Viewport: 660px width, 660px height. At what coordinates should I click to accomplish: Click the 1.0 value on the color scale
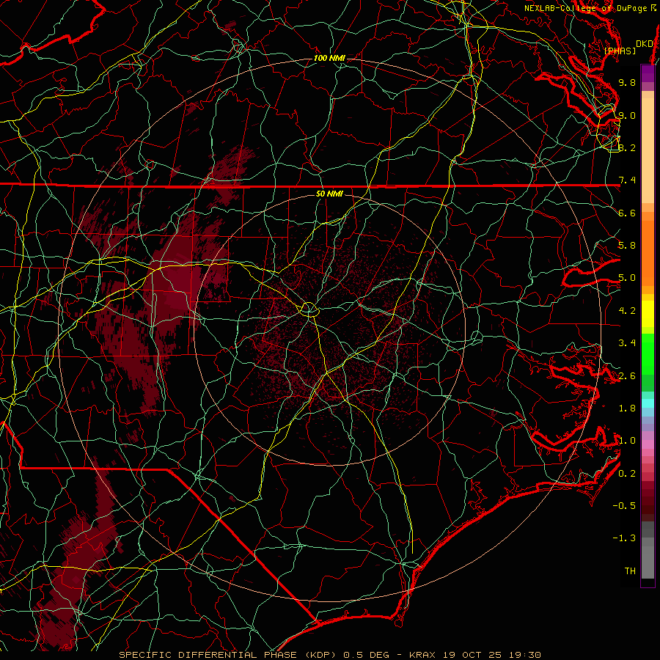point(627,441)
